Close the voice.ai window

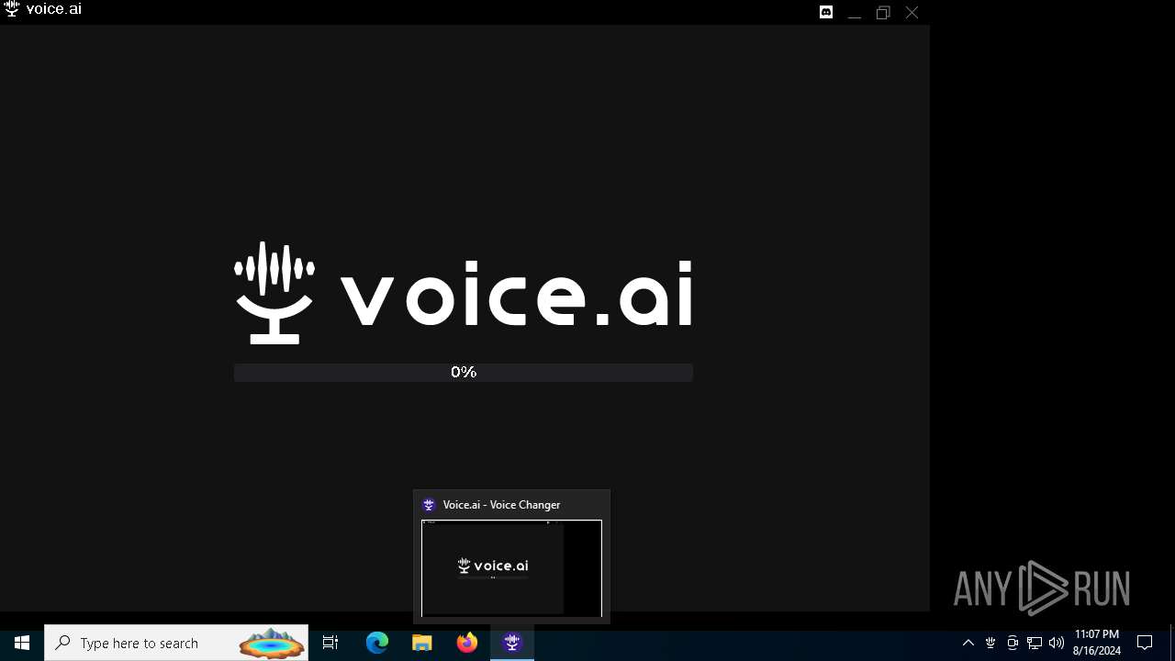click(x=912, y=13)
